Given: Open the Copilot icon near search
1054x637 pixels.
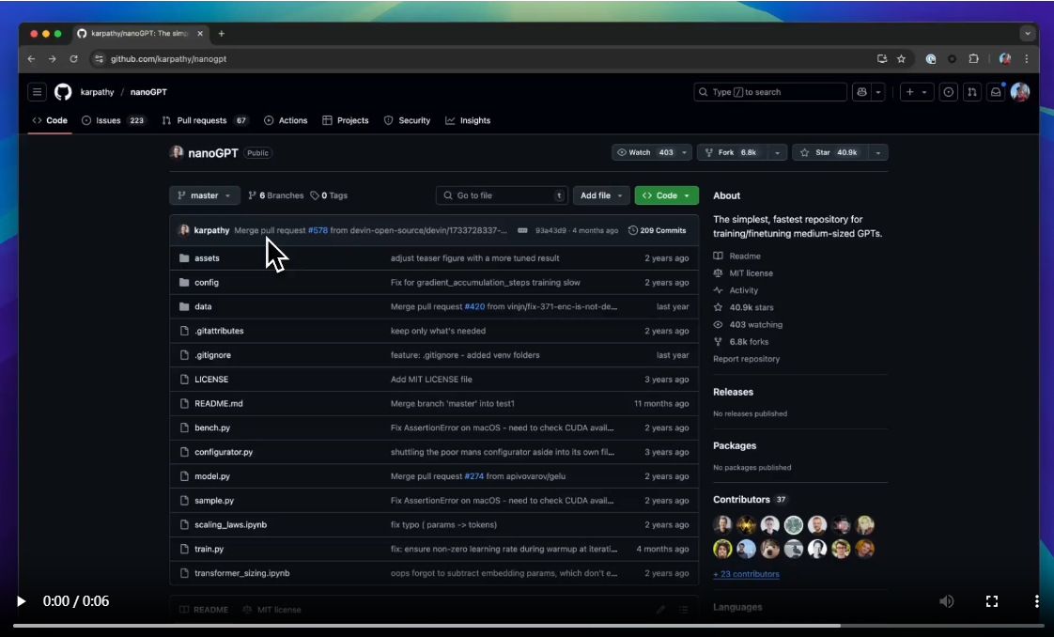Looking at the screenshot, I should [x=860, y=92].
